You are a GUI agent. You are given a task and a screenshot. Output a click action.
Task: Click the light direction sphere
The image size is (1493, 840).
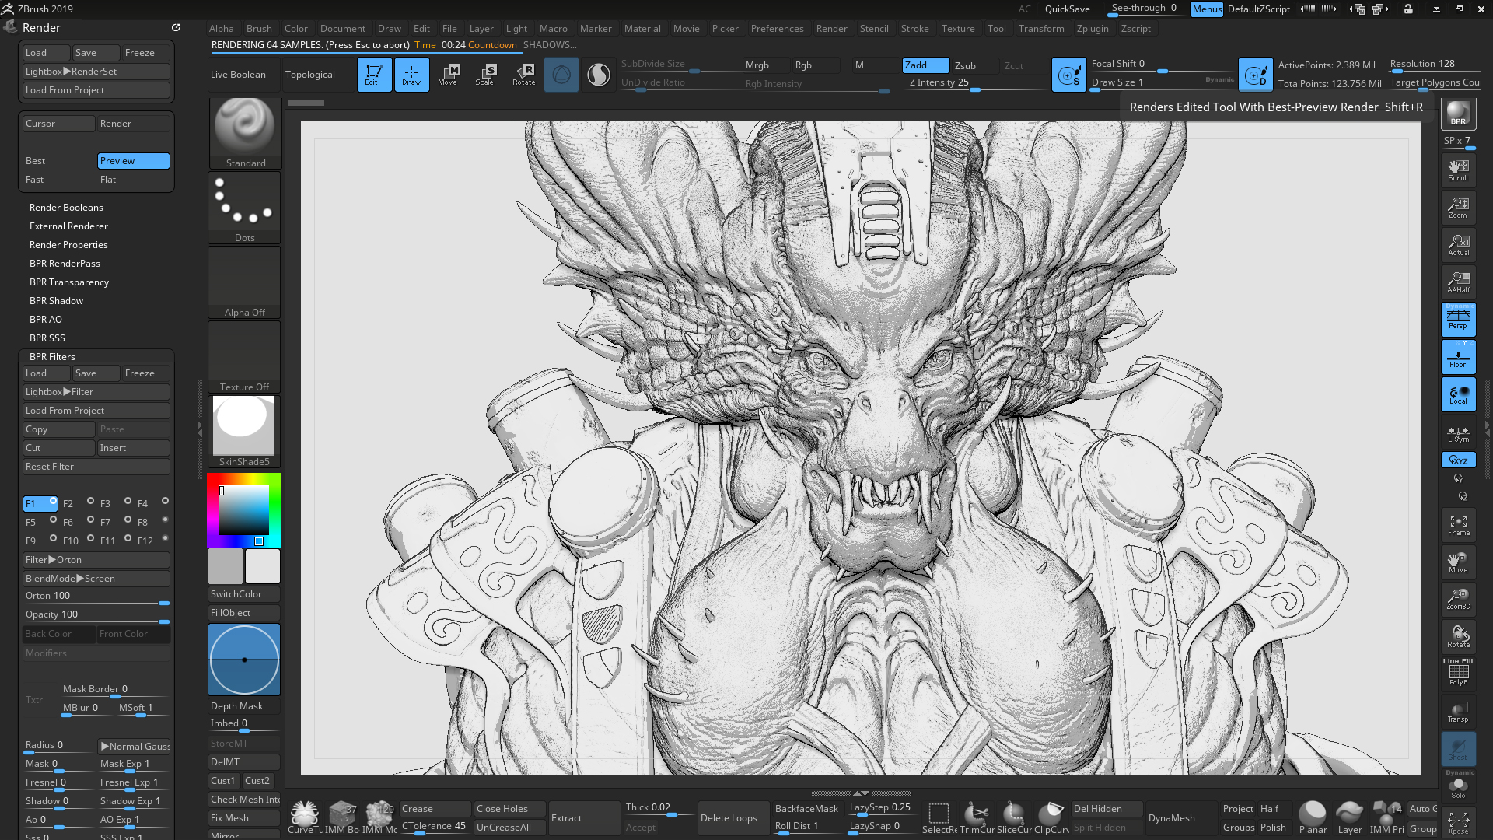pyautogui.click(x=244, y=660)
